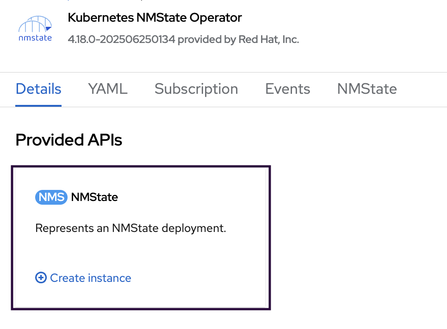Click the Create instance link
The image size is (447, 329).
click(x=91, y=278)
